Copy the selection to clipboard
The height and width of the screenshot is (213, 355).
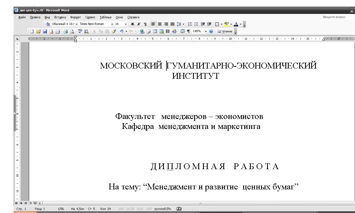point(101,31)
